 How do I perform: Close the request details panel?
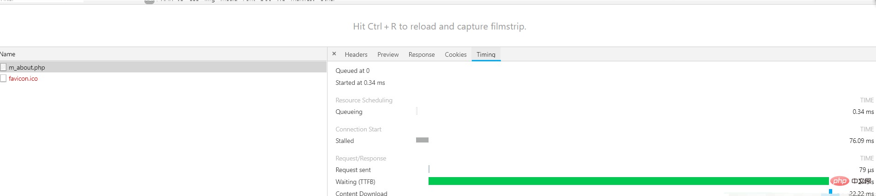pos(334,54)
